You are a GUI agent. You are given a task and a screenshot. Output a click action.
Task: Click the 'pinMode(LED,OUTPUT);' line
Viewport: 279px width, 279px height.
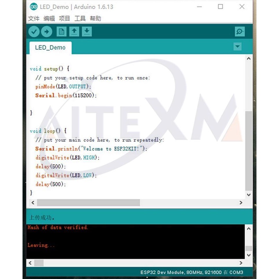tap(63, 87)
